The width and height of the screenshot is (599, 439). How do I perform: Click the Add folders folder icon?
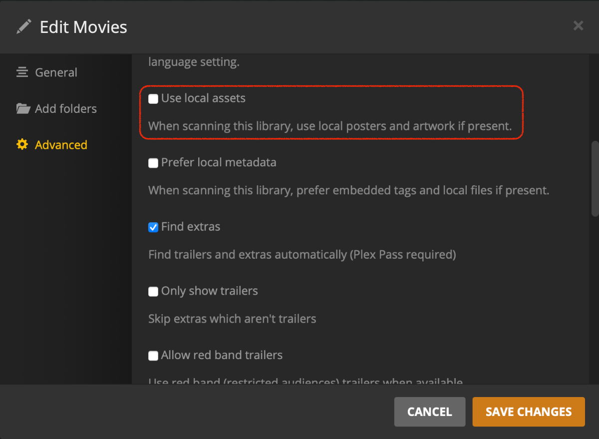click(x=23, y=108)
